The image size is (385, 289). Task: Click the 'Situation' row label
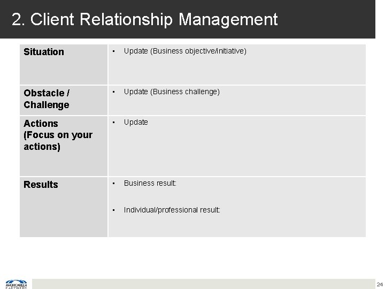point(44,52)
